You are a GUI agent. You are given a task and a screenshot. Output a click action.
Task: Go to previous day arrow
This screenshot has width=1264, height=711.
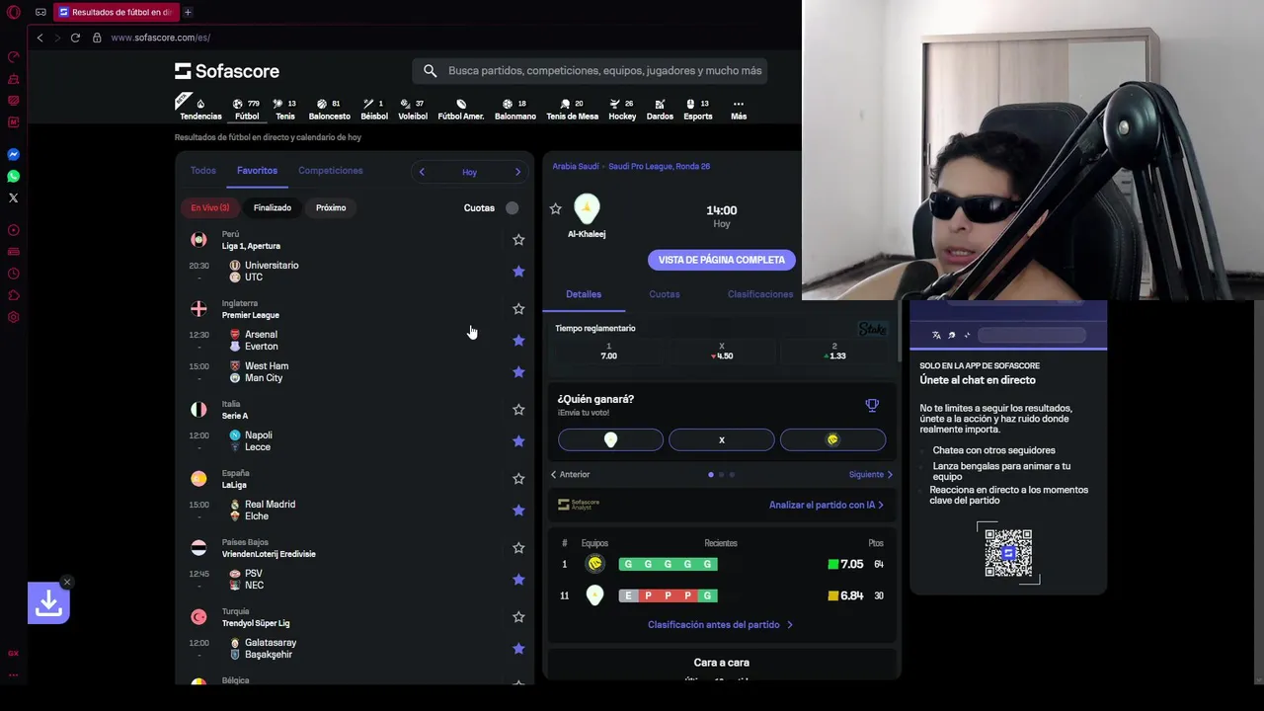point(422,172)
